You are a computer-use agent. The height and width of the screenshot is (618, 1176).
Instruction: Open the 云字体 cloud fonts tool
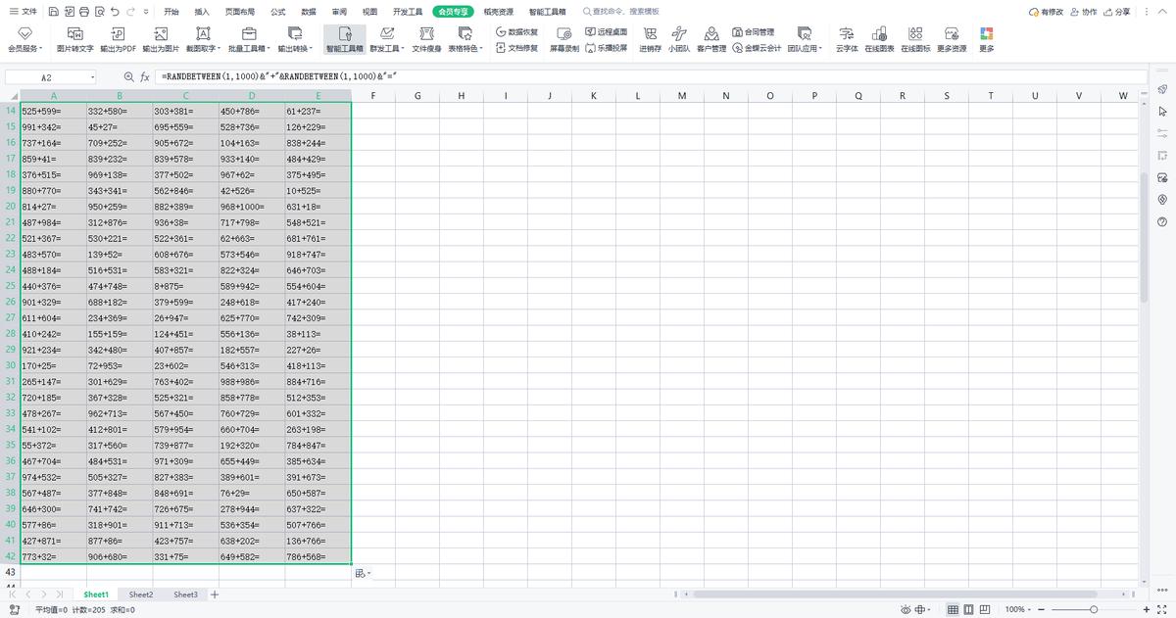847,39
